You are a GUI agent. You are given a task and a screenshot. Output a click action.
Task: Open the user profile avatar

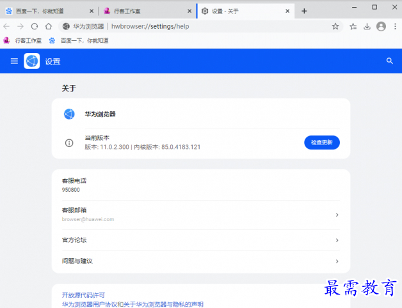coord(381,26)
